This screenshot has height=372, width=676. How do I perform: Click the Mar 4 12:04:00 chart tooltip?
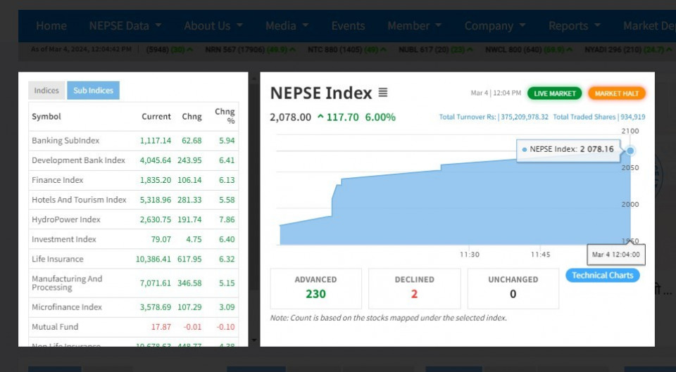coord(615,255)
